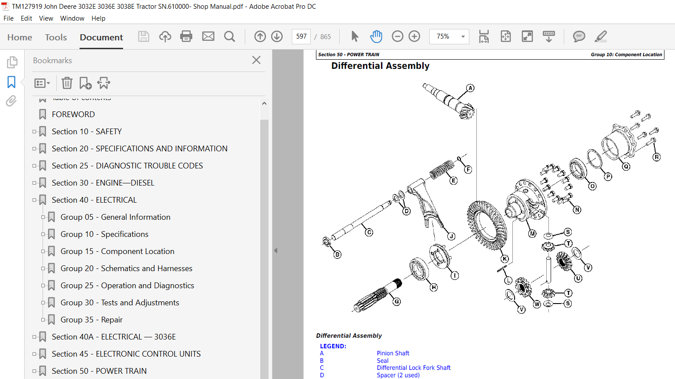Click the page number input field
The height and width of the screenshot is (379, 675).
coord(301,36)
